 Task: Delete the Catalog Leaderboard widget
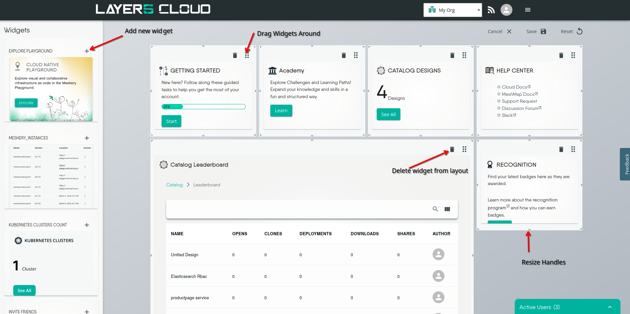point(452,149)
